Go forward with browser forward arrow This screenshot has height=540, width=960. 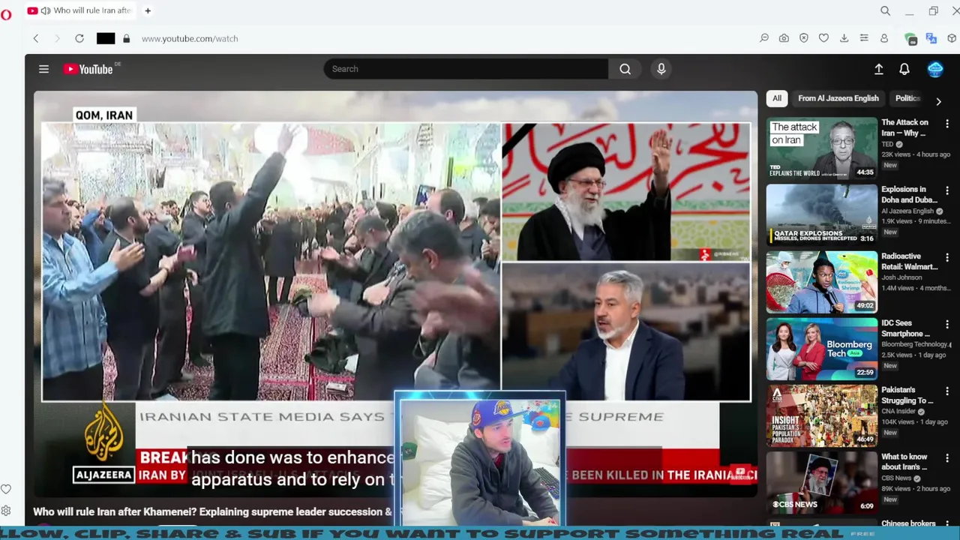[57, 38]
